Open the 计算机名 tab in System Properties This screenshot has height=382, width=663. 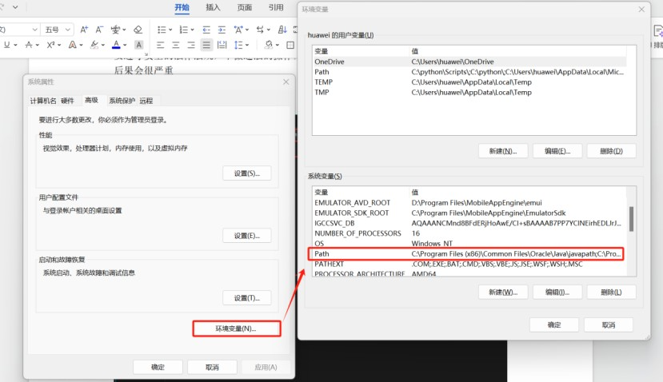(42, 101)
